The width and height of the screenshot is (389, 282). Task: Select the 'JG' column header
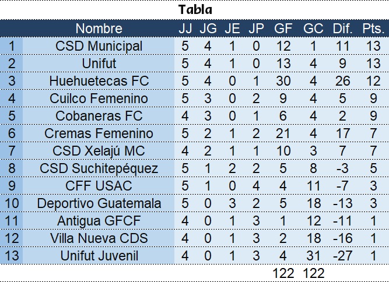click(x=208, y=29)
